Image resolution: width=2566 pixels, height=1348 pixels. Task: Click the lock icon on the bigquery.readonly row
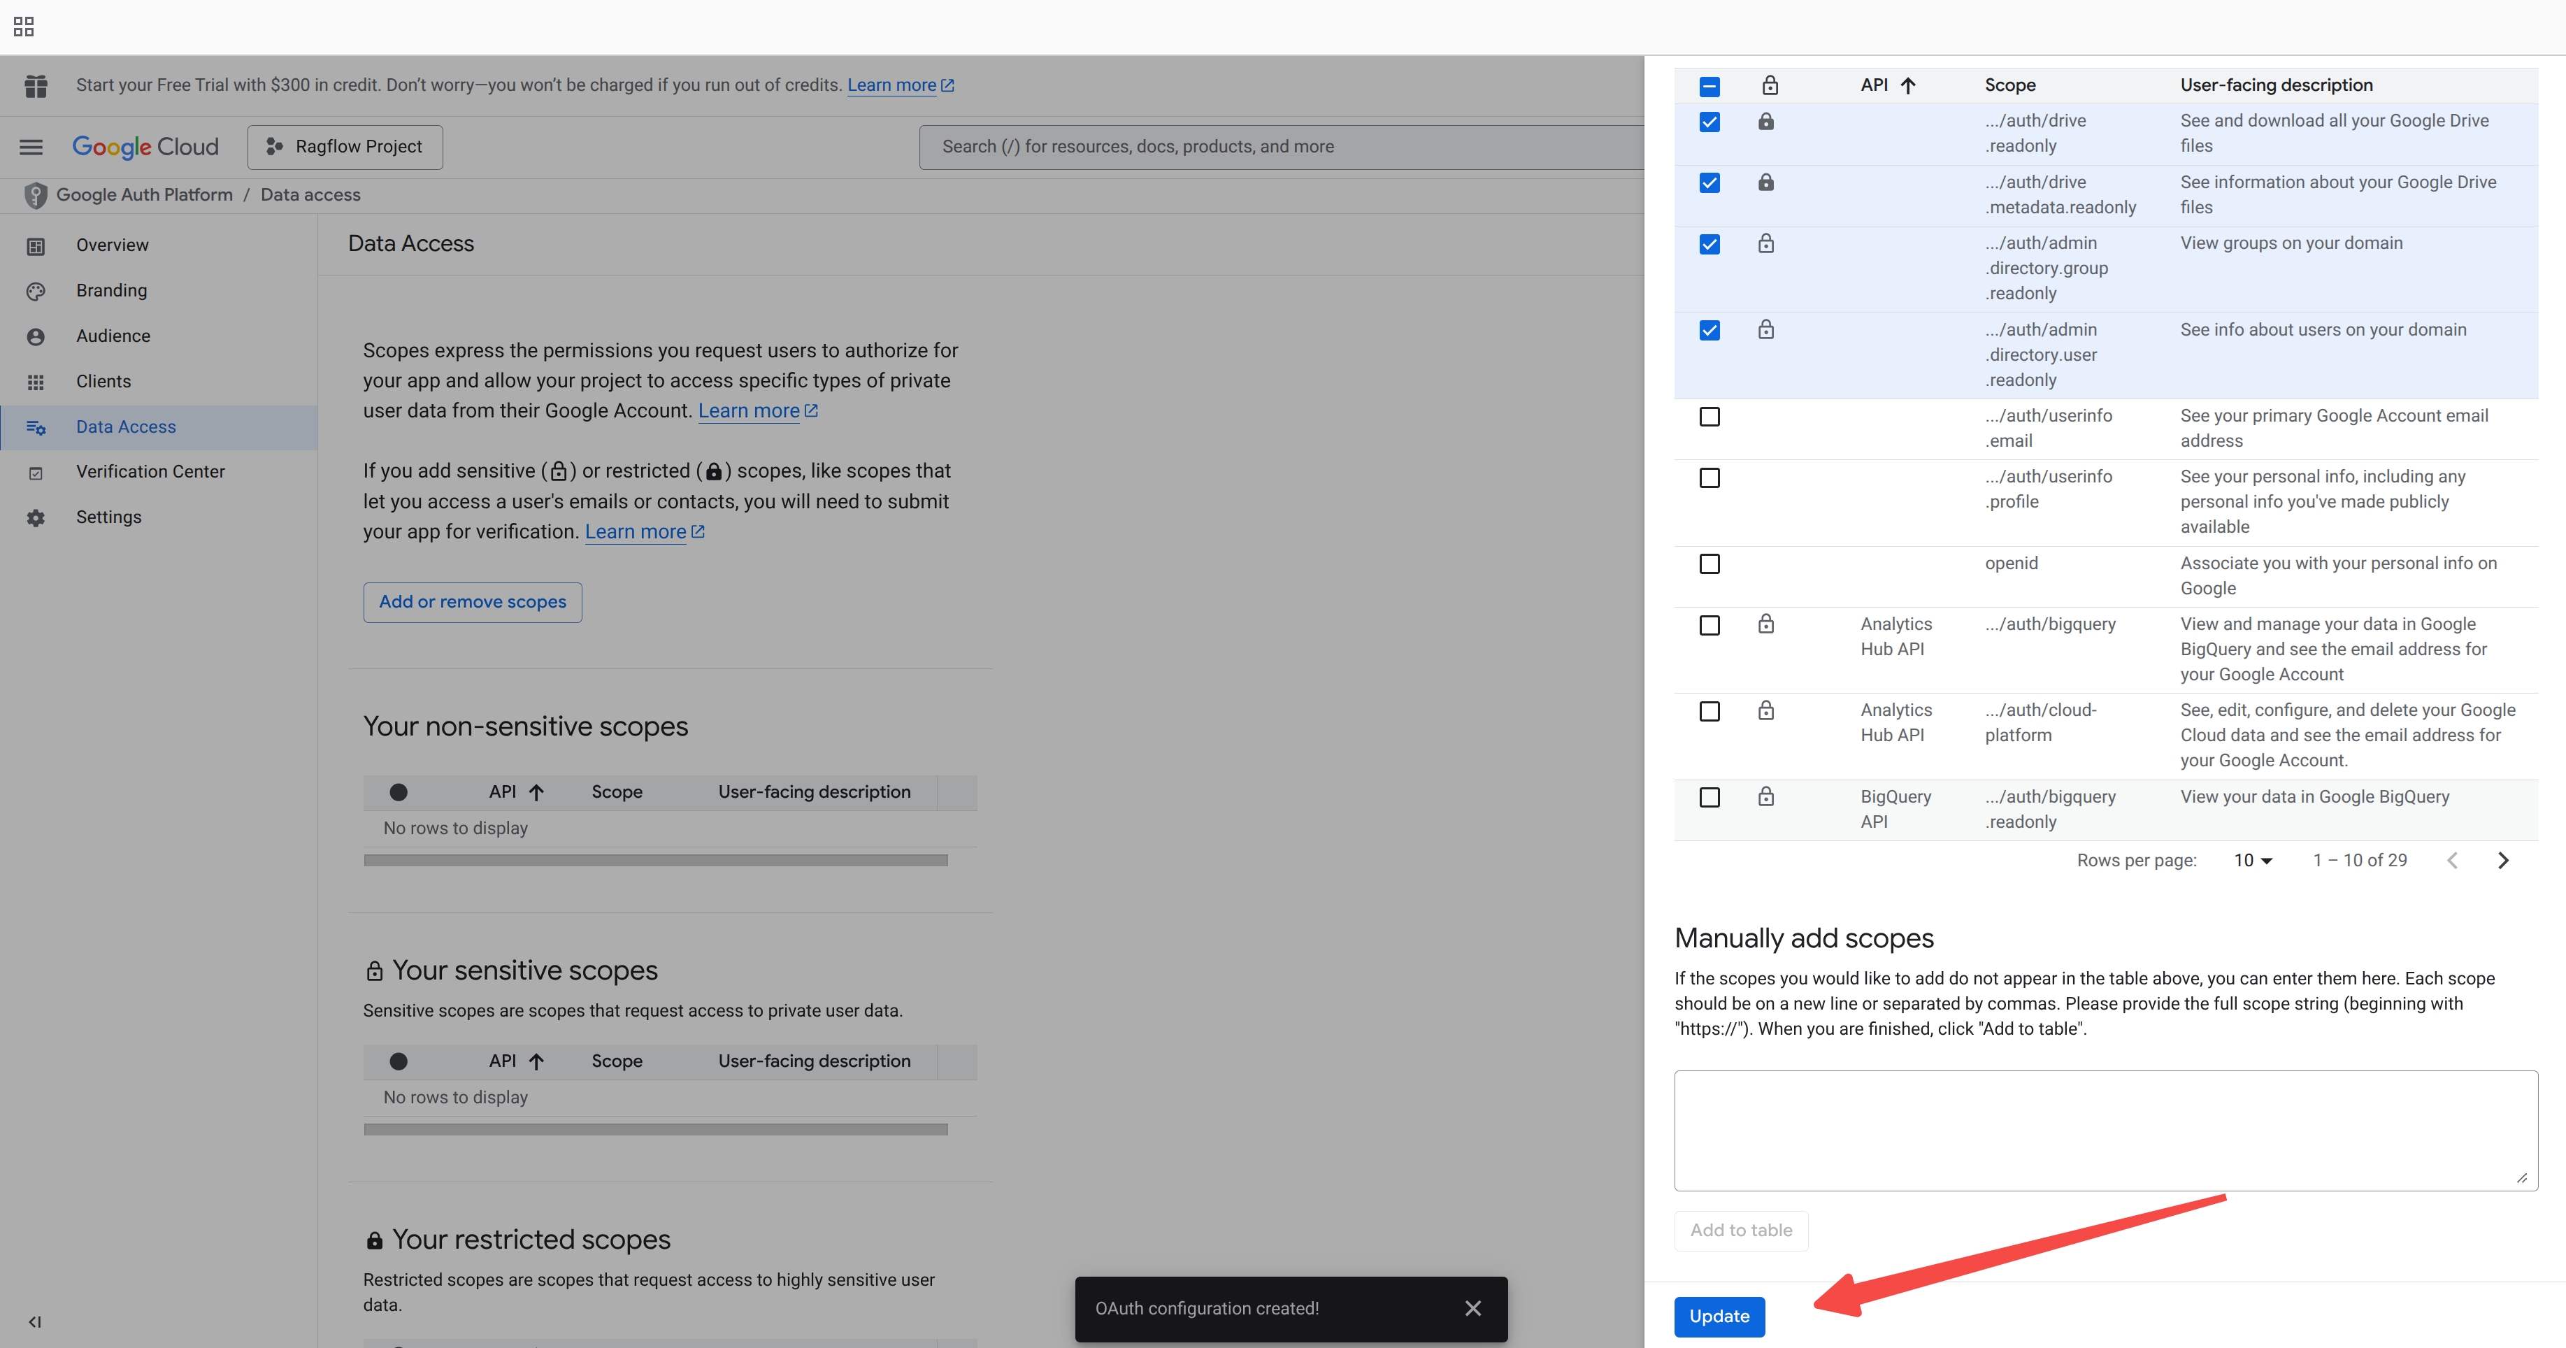click(1766, 796)
